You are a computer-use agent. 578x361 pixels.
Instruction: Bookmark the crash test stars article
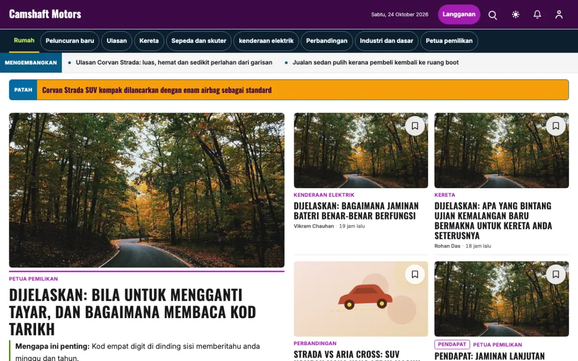pyautogui.click(x=555, y=126)
